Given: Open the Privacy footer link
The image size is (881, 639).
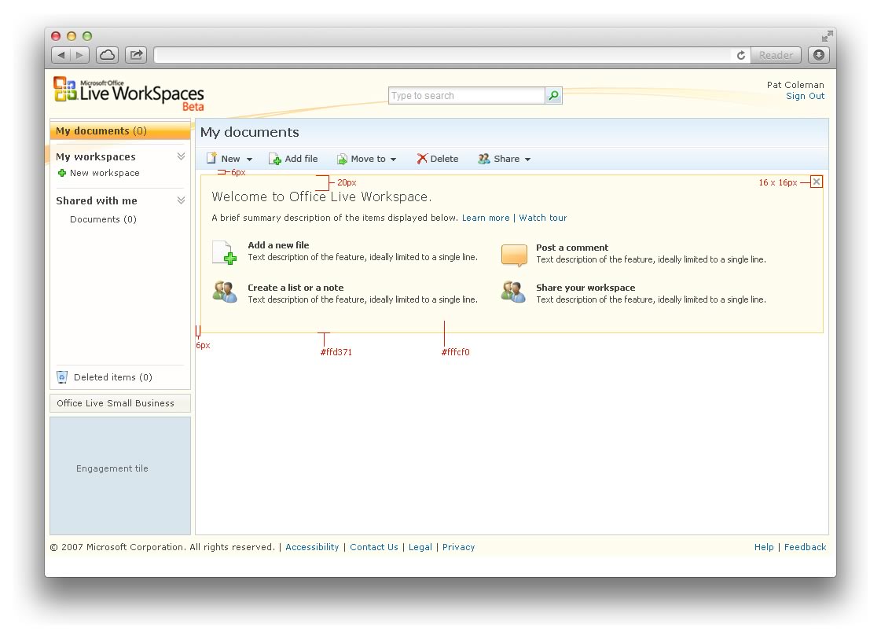Looking at the screenshot, I should tap(458, 547).
